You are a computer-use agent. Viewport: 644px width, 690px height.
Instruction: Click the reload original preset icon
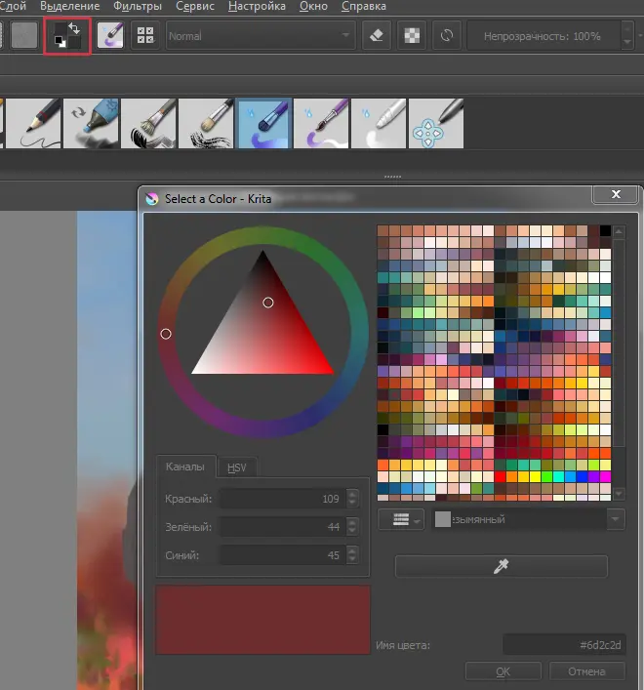(447, 35)
